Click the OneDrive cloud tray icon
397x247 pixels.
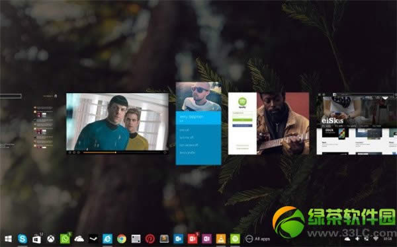click(347, 239)
